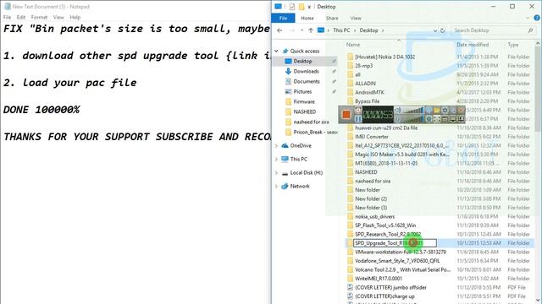Expand This PC in navigation pane
The width and height of the screenshot is (542, 304).
click(x=277, y=160)
